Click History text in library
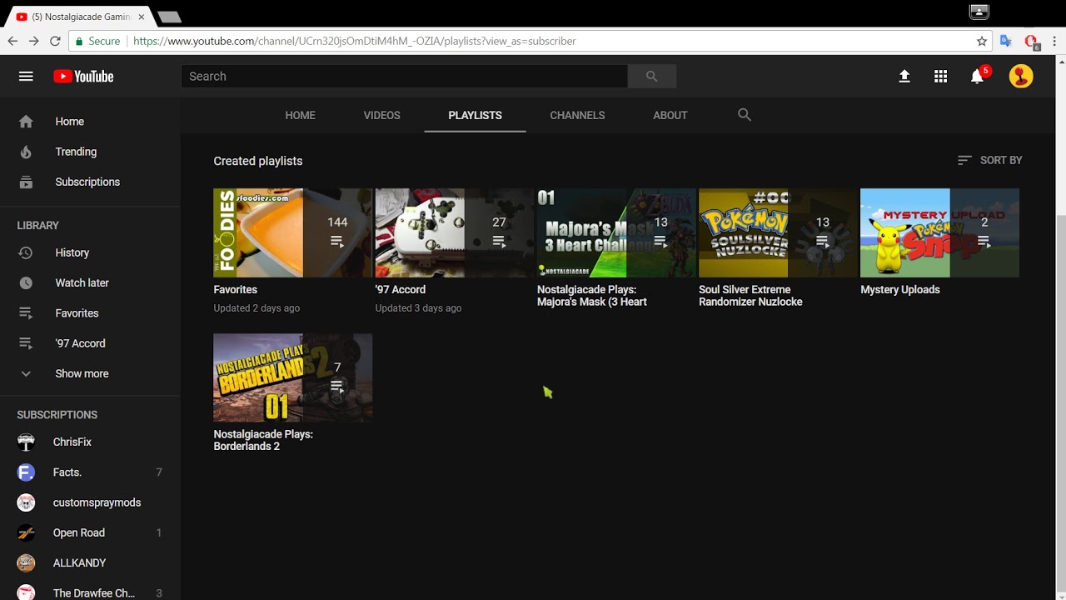This screenshot has width=1066, height=600. pyautogui.click(x=72, y=252)
